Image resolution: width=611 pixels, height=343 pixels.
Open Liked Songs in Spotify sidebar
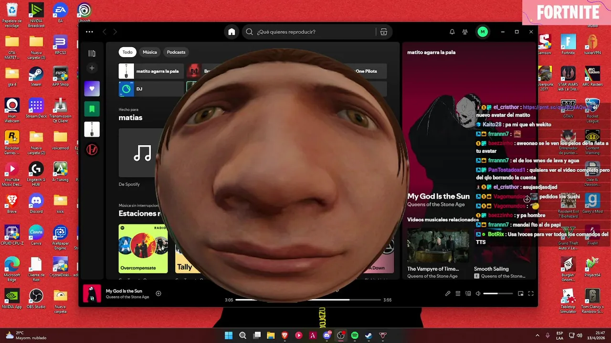coord(92,89)
